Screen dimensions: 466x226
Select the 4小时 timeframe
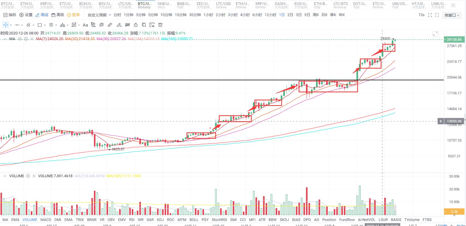coord(245,15)
